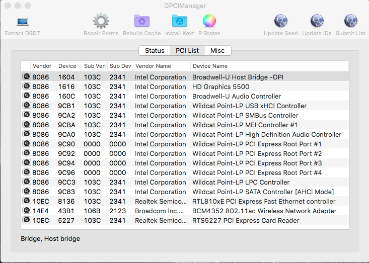Click device ID cell '9CB1'
The image size is (369, 263).
click(66, 106)
